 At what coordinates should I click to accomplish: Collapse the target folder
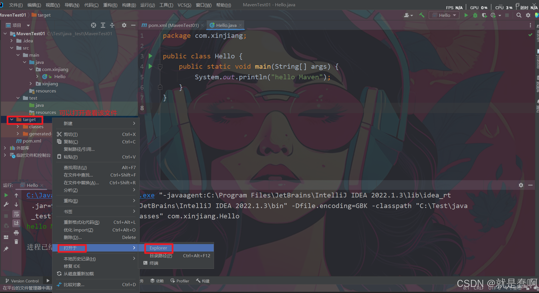(x=11, y=119)
